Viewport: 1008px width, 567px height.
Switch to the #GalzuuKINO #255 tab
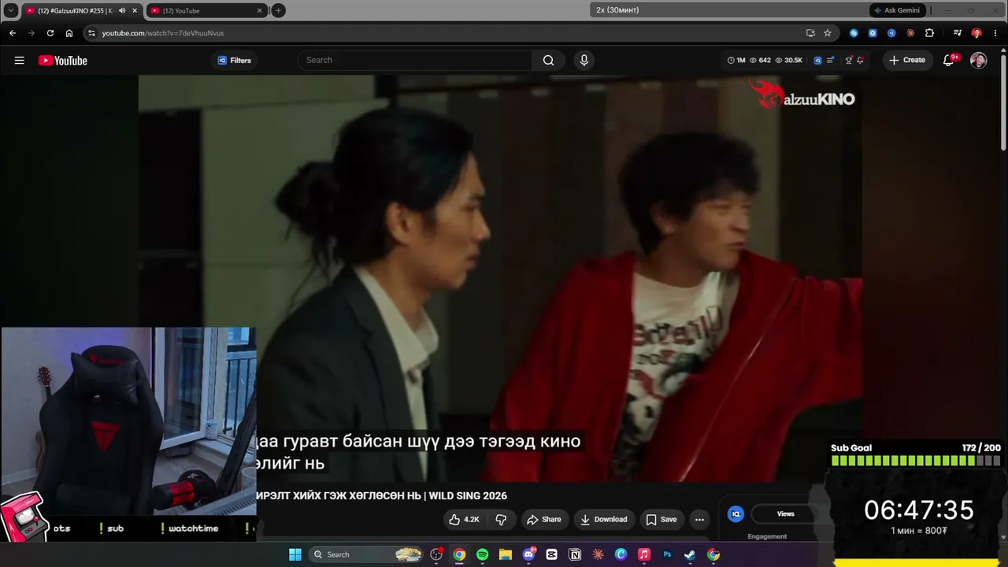76,10
